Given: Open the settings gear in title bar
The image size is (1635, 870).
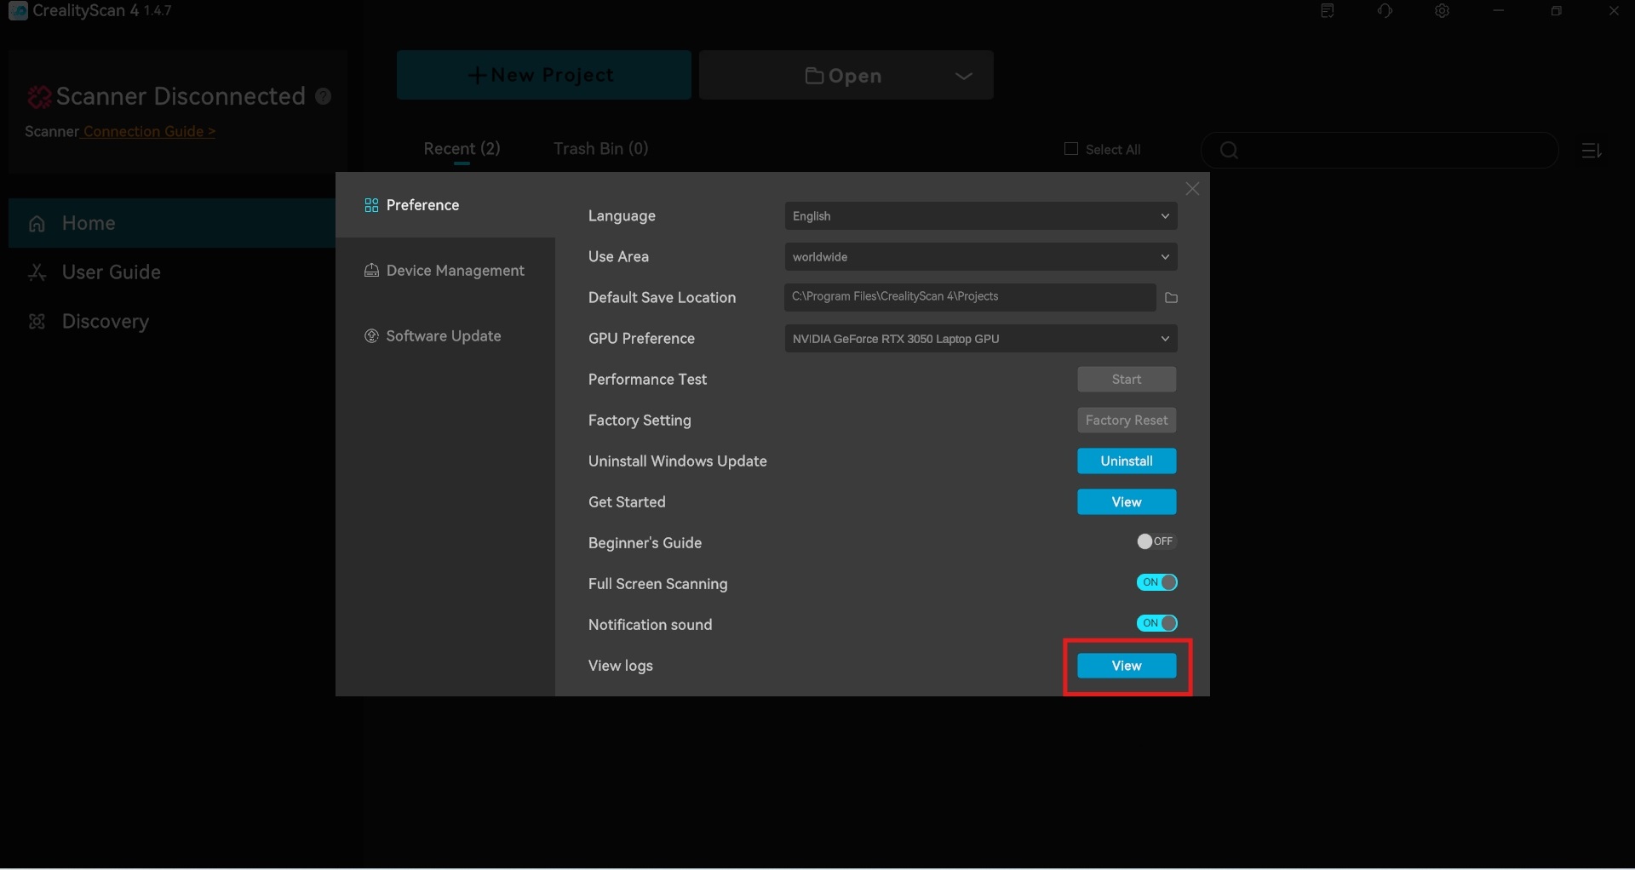Looking at the screenshot, I should point(1441,12).
